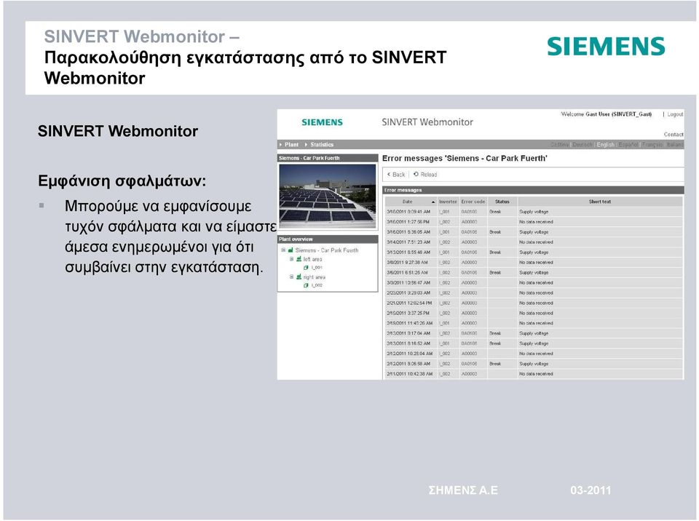699x521 pixels.
Task: Click the SINVERT Webmonitor app title
Action: (427, 122)
